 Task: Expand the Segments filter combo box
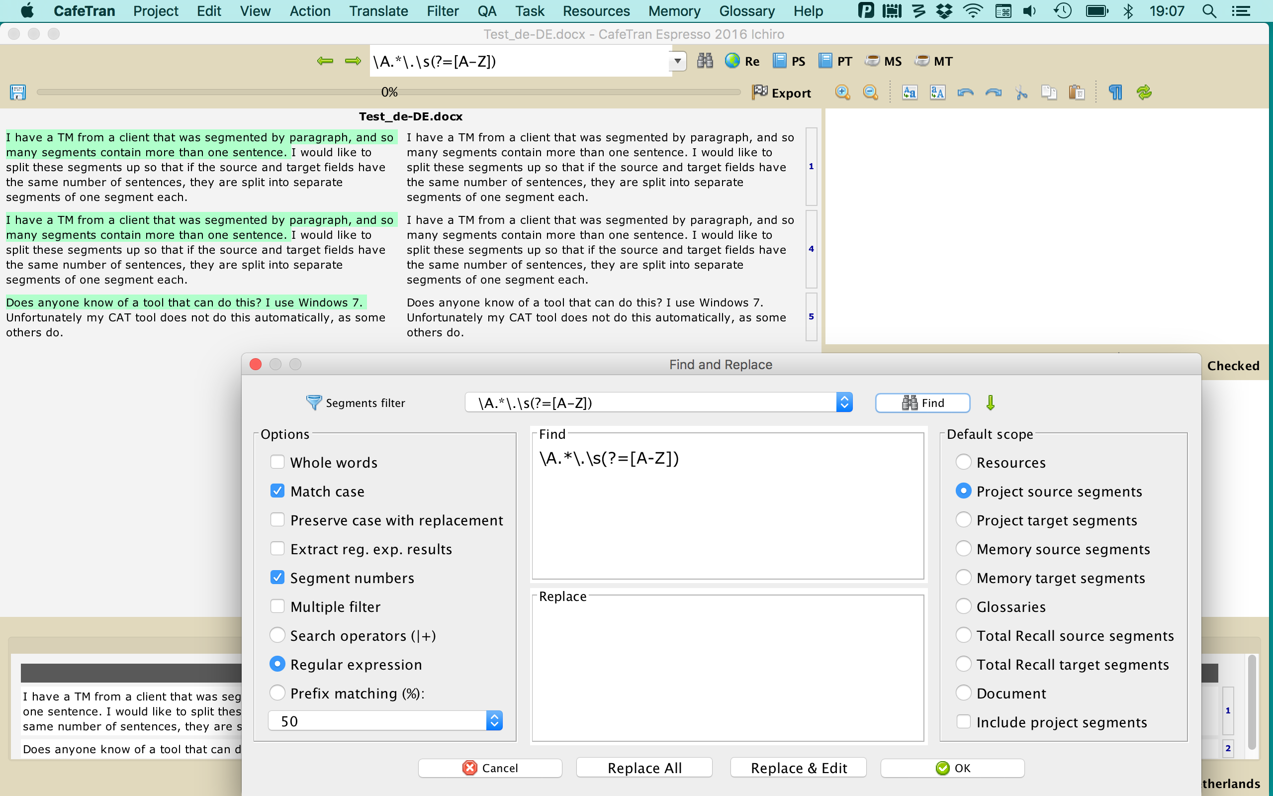click(844, 403)
